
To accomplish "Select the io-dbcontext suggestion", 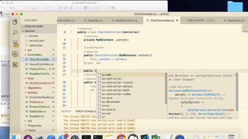I will pyautogui.click(x=131, y=102).
